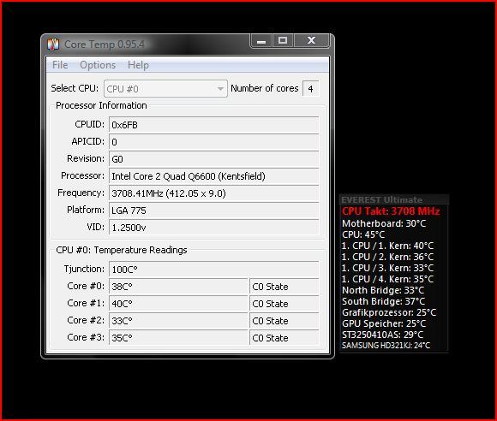
Task: Click the Motherboard: 30°C reading in EVEREST
Action: click(384, 223)
